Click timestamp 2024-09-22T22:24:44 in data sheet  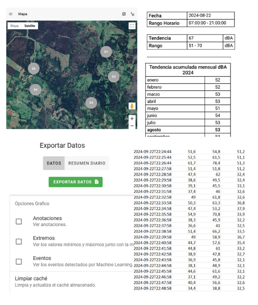coord(153,152)
